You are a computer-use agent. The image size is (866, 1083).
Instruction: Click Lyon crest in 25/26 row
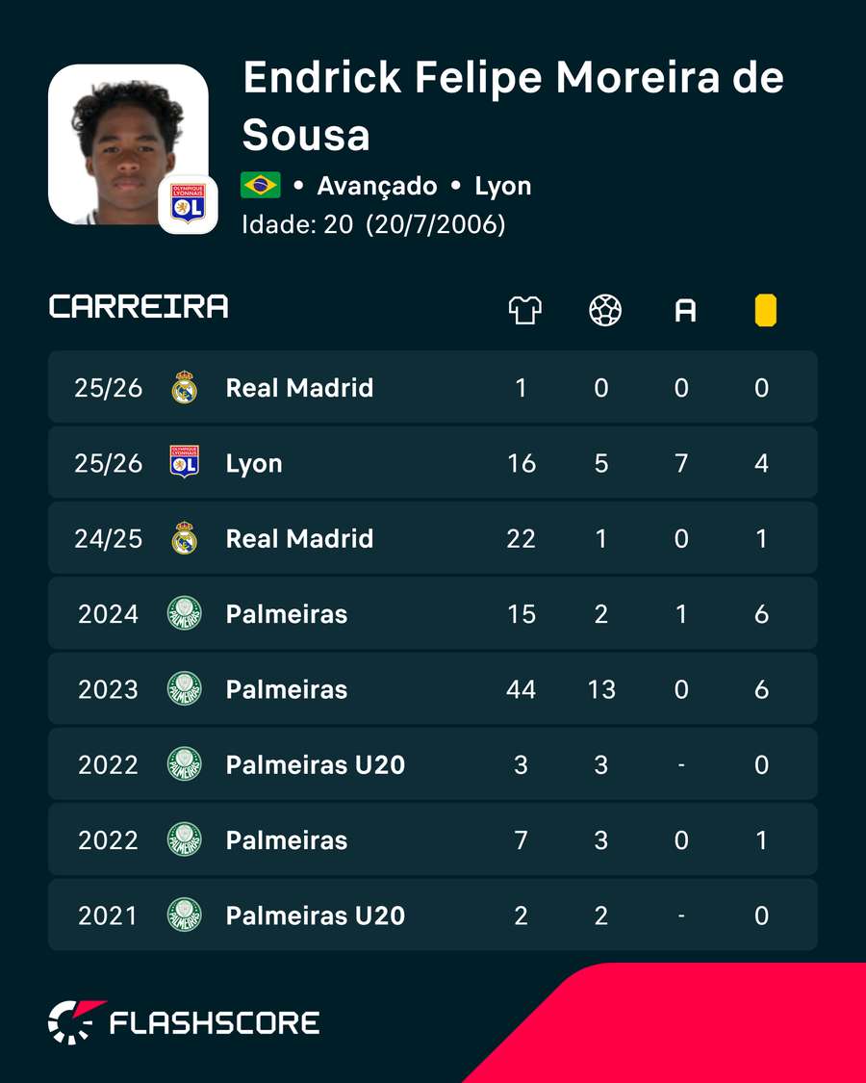(x=185, y=462)
